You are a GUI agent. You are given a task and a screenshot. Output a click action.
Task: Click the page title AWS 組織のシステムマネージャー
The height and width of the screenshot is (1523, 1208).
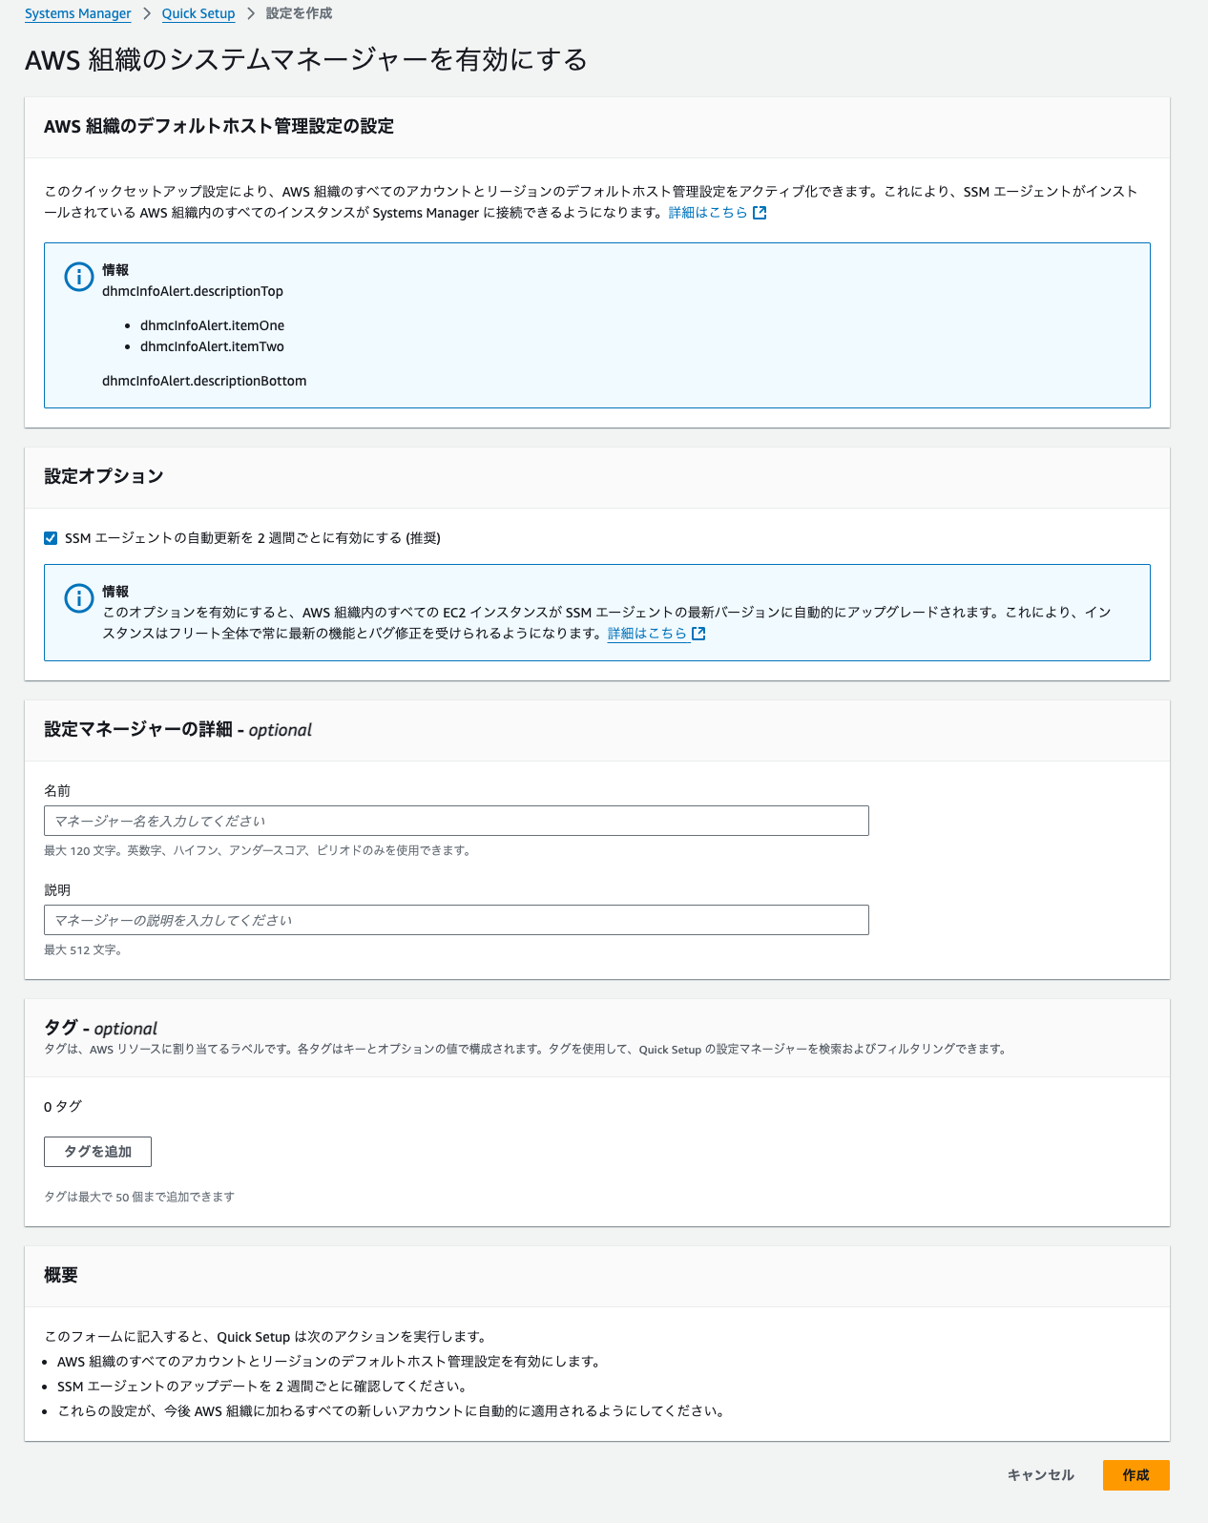point(306,59)
